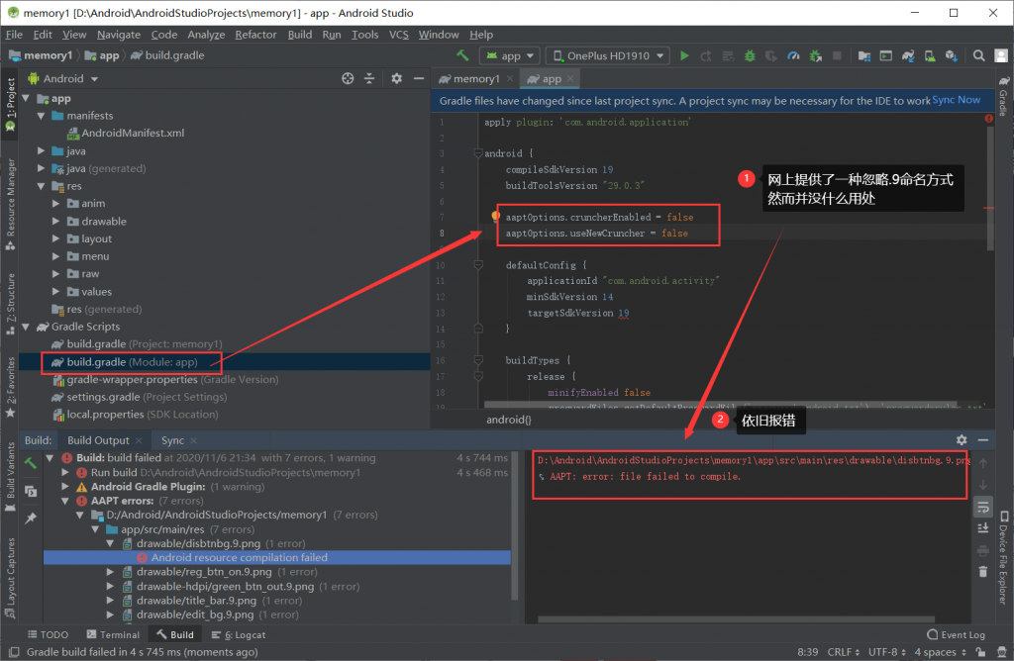Click the up arrow in output panel
The width and height of the screenshot is (1014, 661).
(983, 463)
